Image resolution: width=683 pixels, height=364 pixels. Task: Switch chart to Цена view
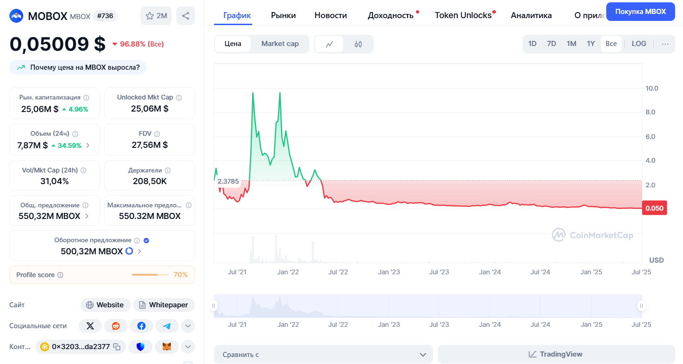(x=233, y=44)
